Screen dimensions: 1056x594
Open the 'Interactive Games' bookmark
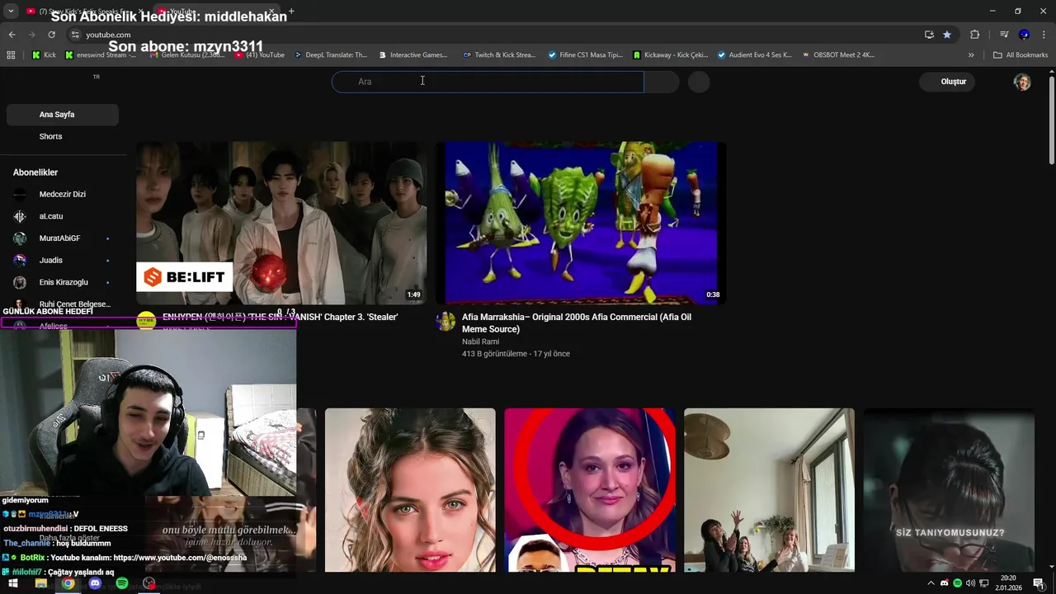click(x=413, y=55)
